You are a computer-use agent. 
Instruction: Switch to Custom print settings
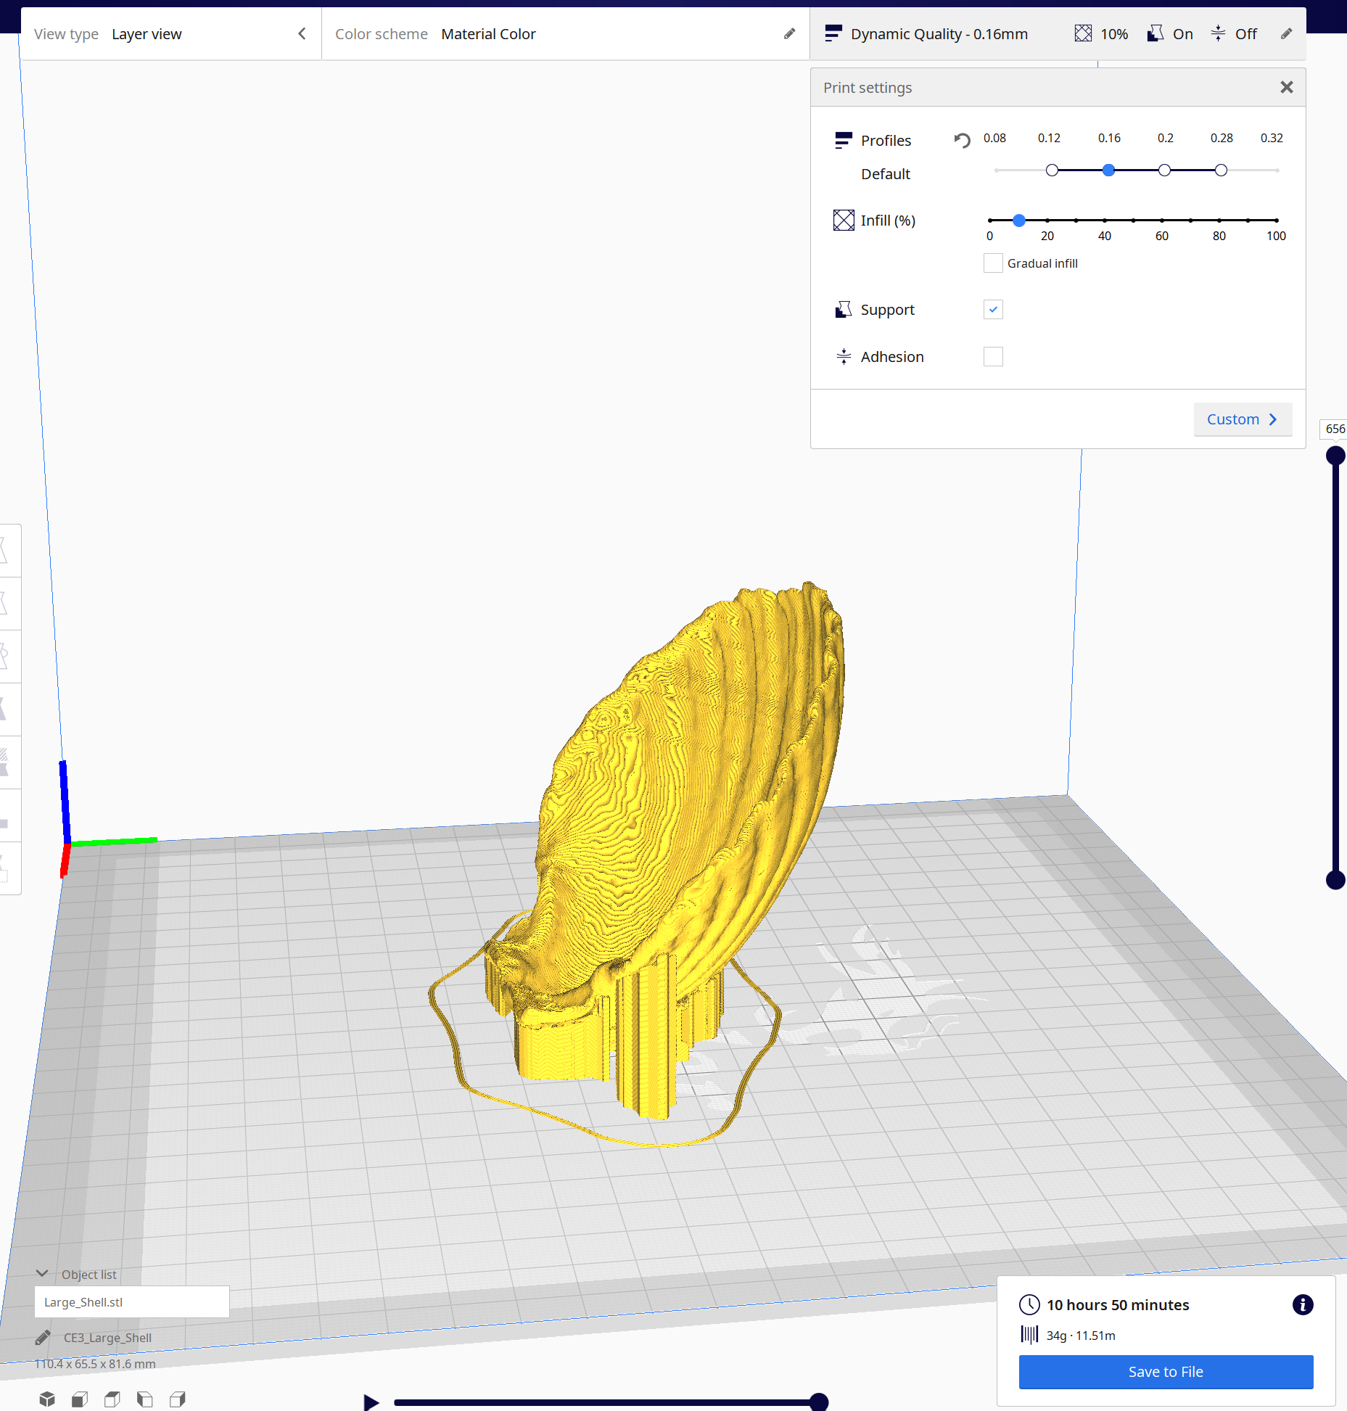(1243, 419)
